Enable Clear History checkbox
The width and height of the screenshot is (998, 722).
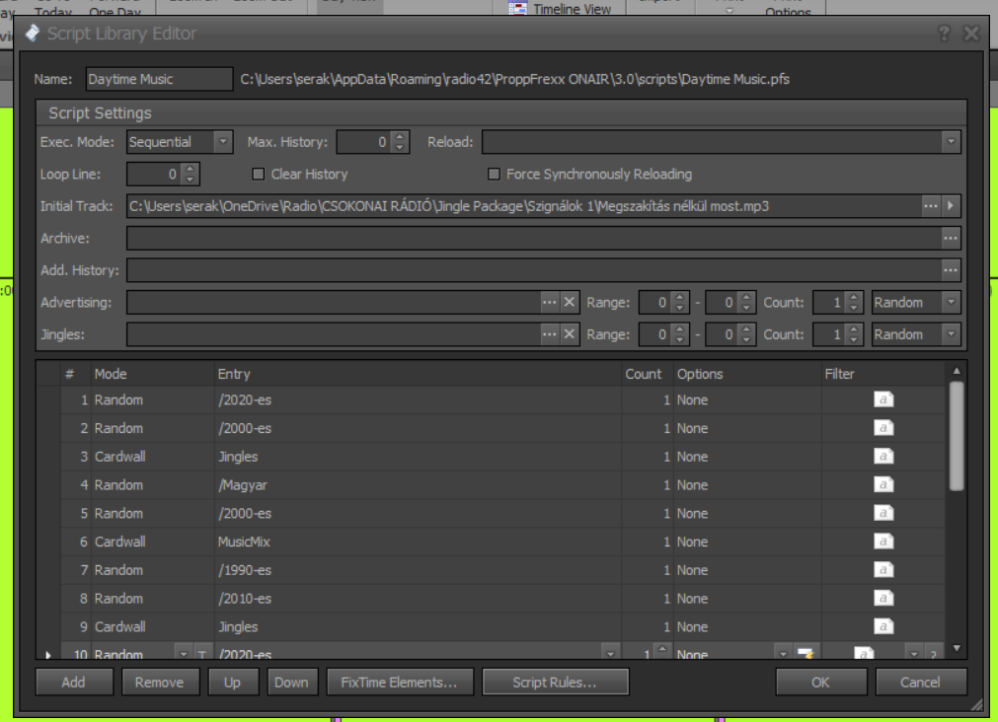(x=259, y=175)
